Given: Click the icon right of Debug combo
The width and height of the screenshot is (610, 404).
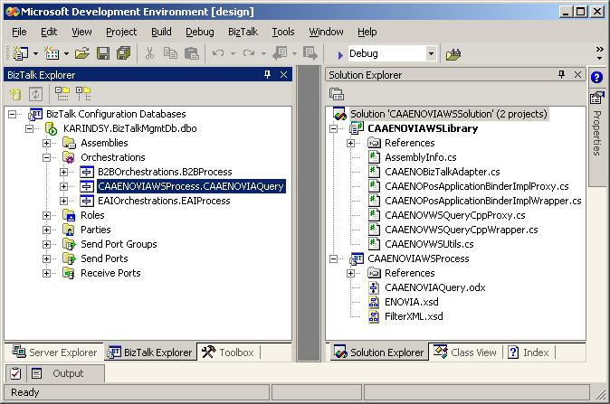Looking at the screenshot, I should click(x=453, y=54).
